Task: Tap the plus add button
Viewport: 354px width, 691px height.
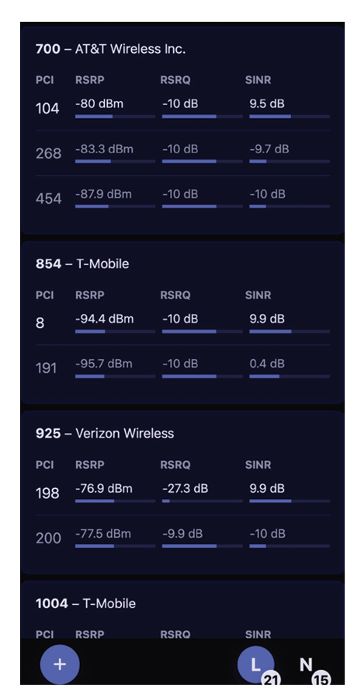Action: (60, 664)
